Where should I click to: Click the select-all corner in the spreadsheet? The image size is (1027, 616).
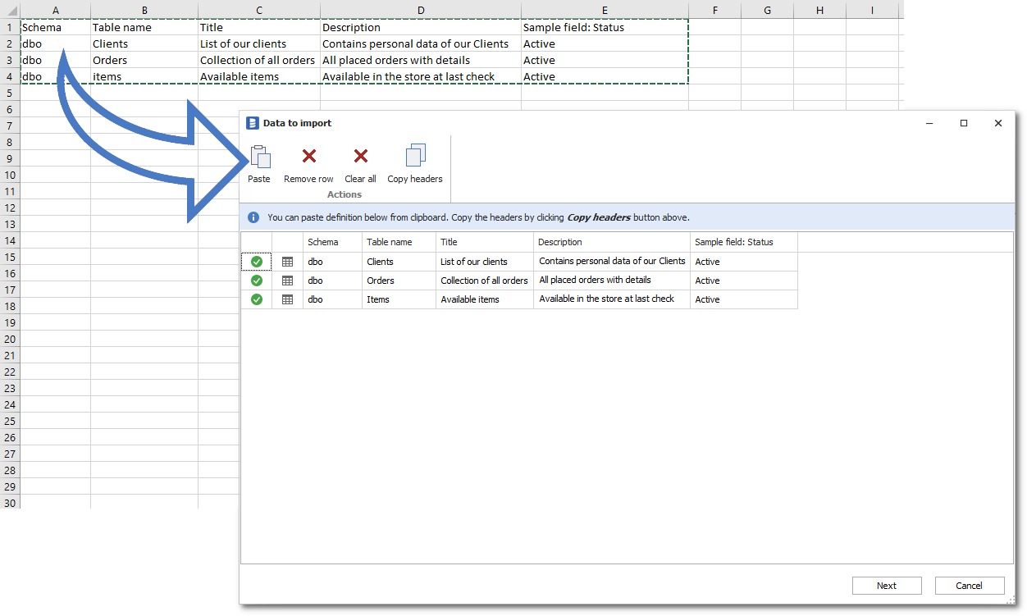10,11
